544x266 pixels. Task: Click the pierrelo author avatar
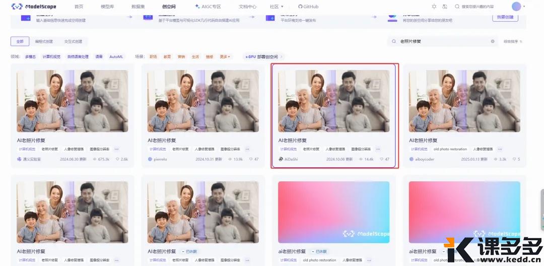point(150,159)
